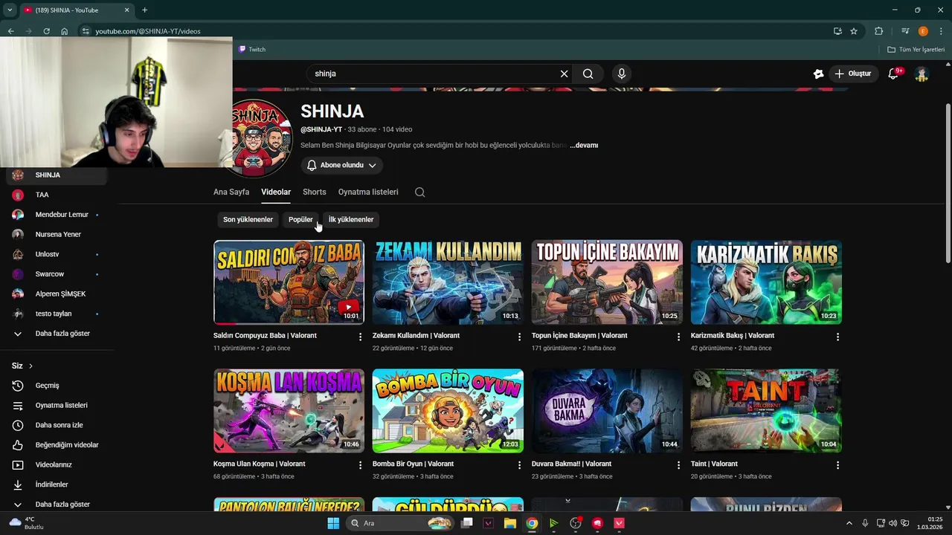The width and height of the screenshot is (952, 535).
Task: Filter by Son yüklenenler chip
Action: coord(248,219)
